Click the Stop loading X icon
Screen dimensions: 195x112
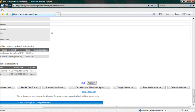click(156, 6)
